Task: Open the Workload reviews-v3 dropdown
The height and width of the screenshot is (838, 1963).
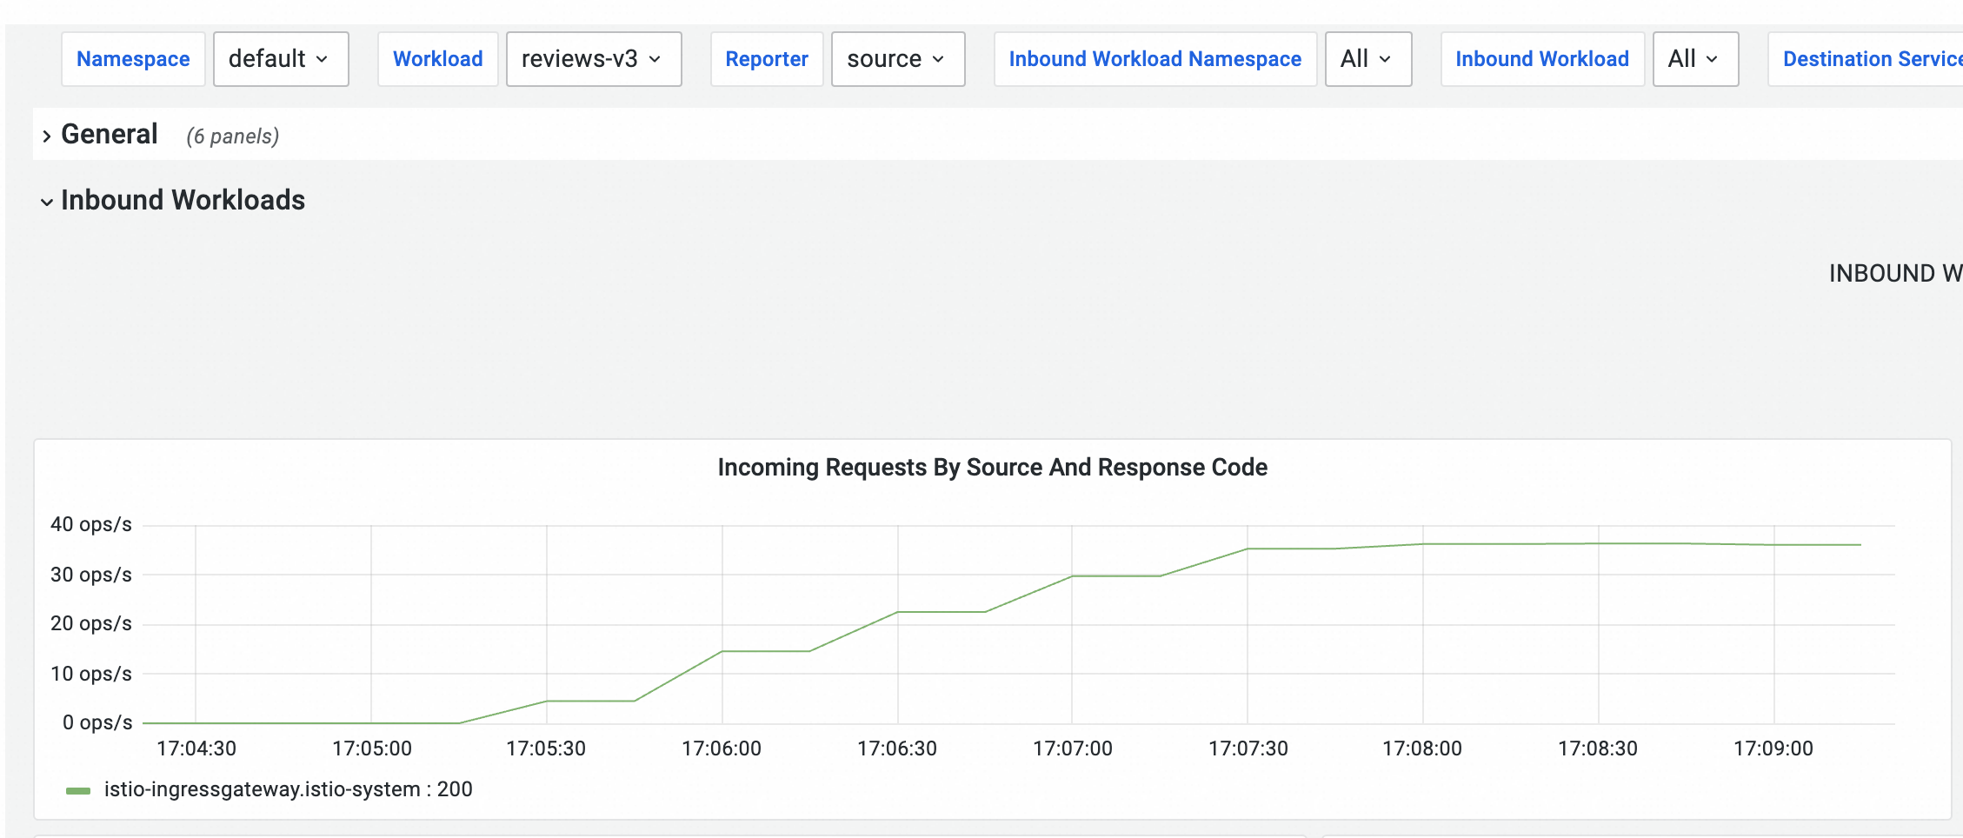Action: pyautogui.click(x=594, y=59)
